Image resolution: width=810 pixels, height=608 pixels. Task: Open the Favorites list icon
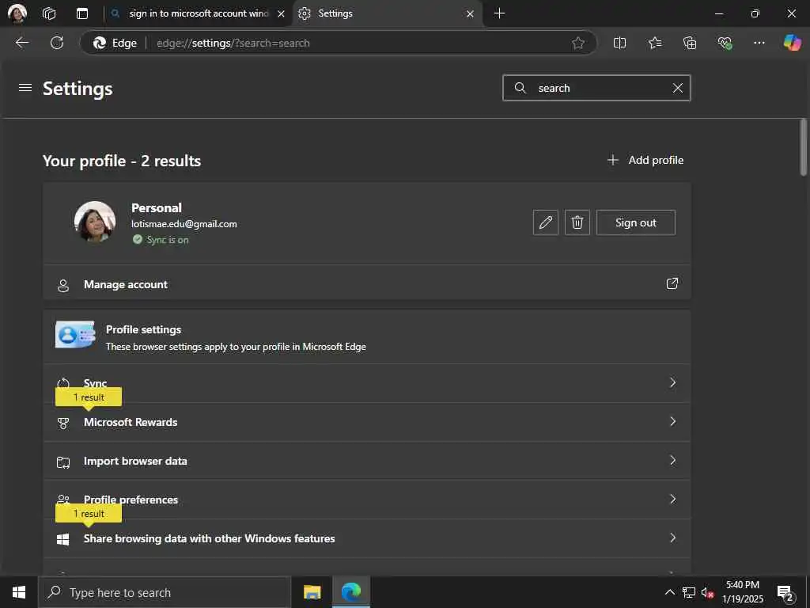(654, 43)
